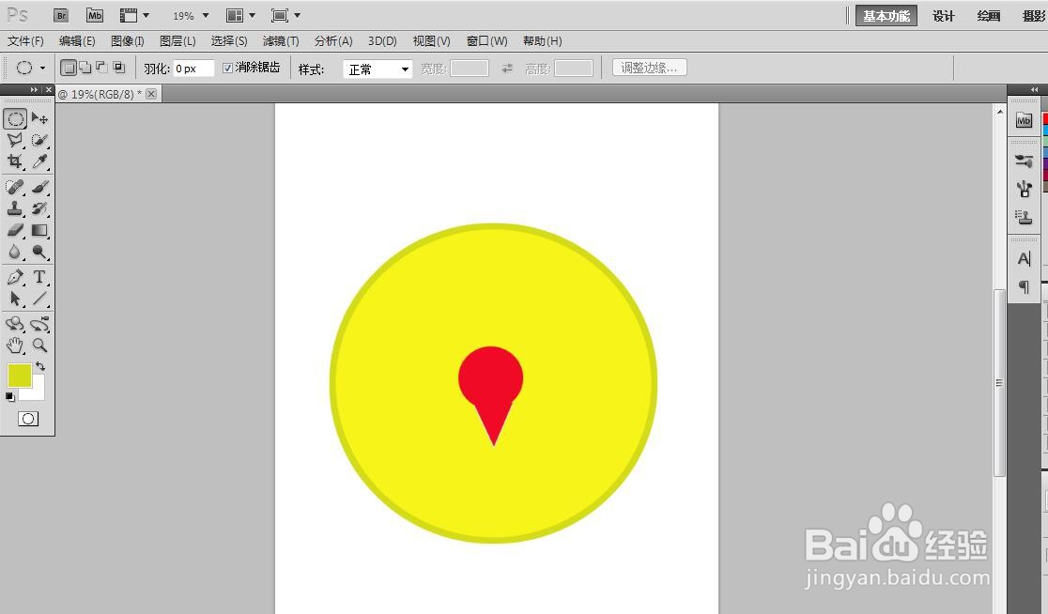Switch to the 绘画 workspace
Viewport: 1048px width, 614px height.
coord(989,16)
